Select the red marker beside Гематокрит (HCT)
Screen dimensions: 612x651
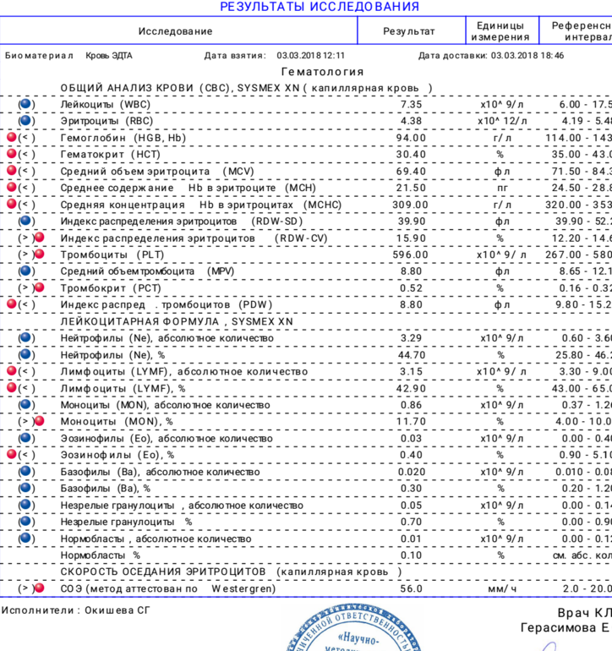[x=12, y=155]
